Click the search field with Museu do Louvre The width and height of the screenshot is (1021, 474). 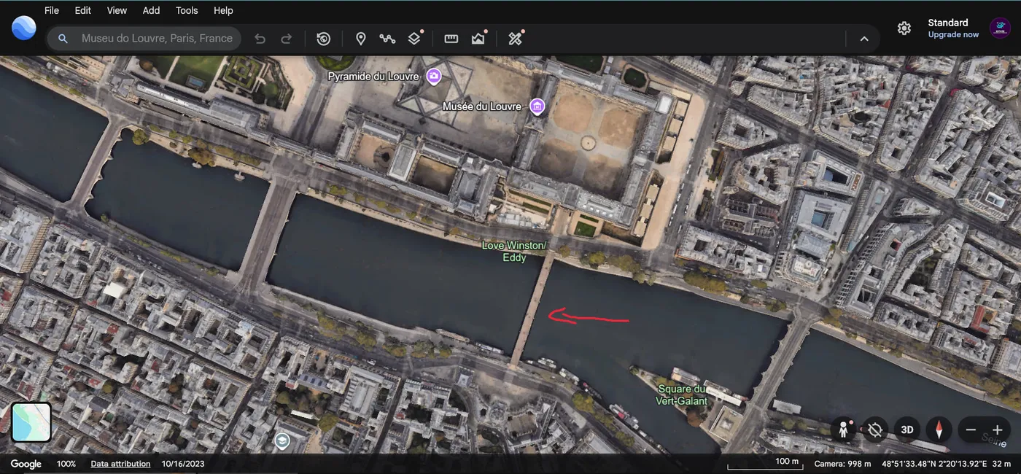(144, 39)
